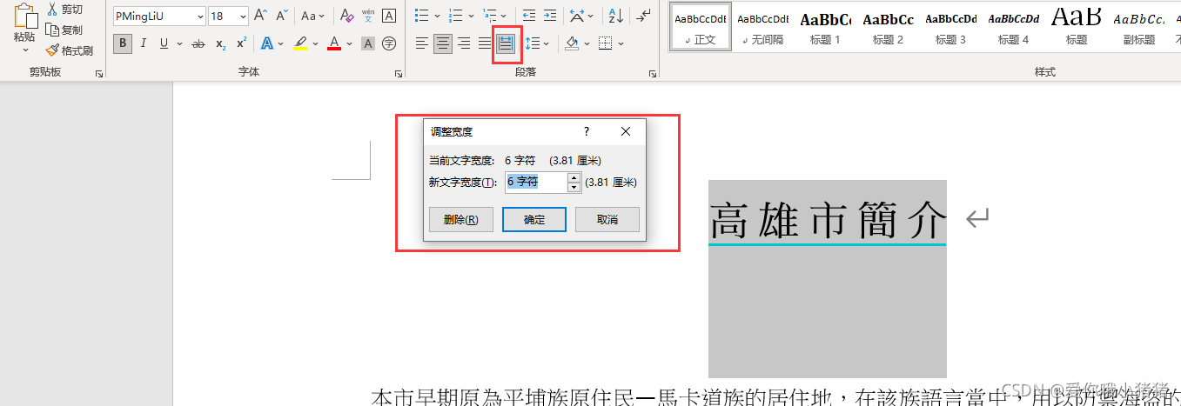
Task: Apply the 副标题 style
Action: [1139, 26]
